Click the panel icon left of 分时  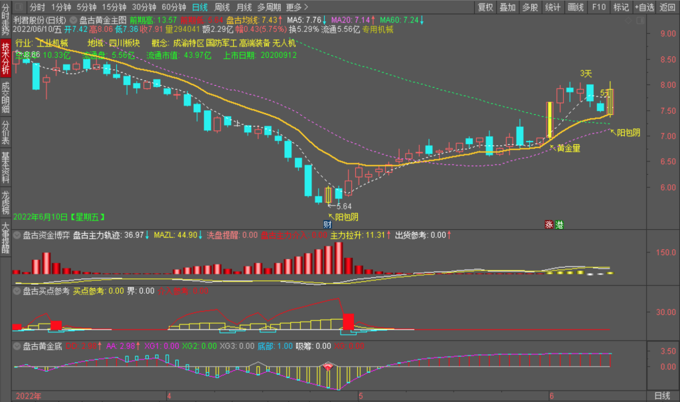(x=19, y=7)
